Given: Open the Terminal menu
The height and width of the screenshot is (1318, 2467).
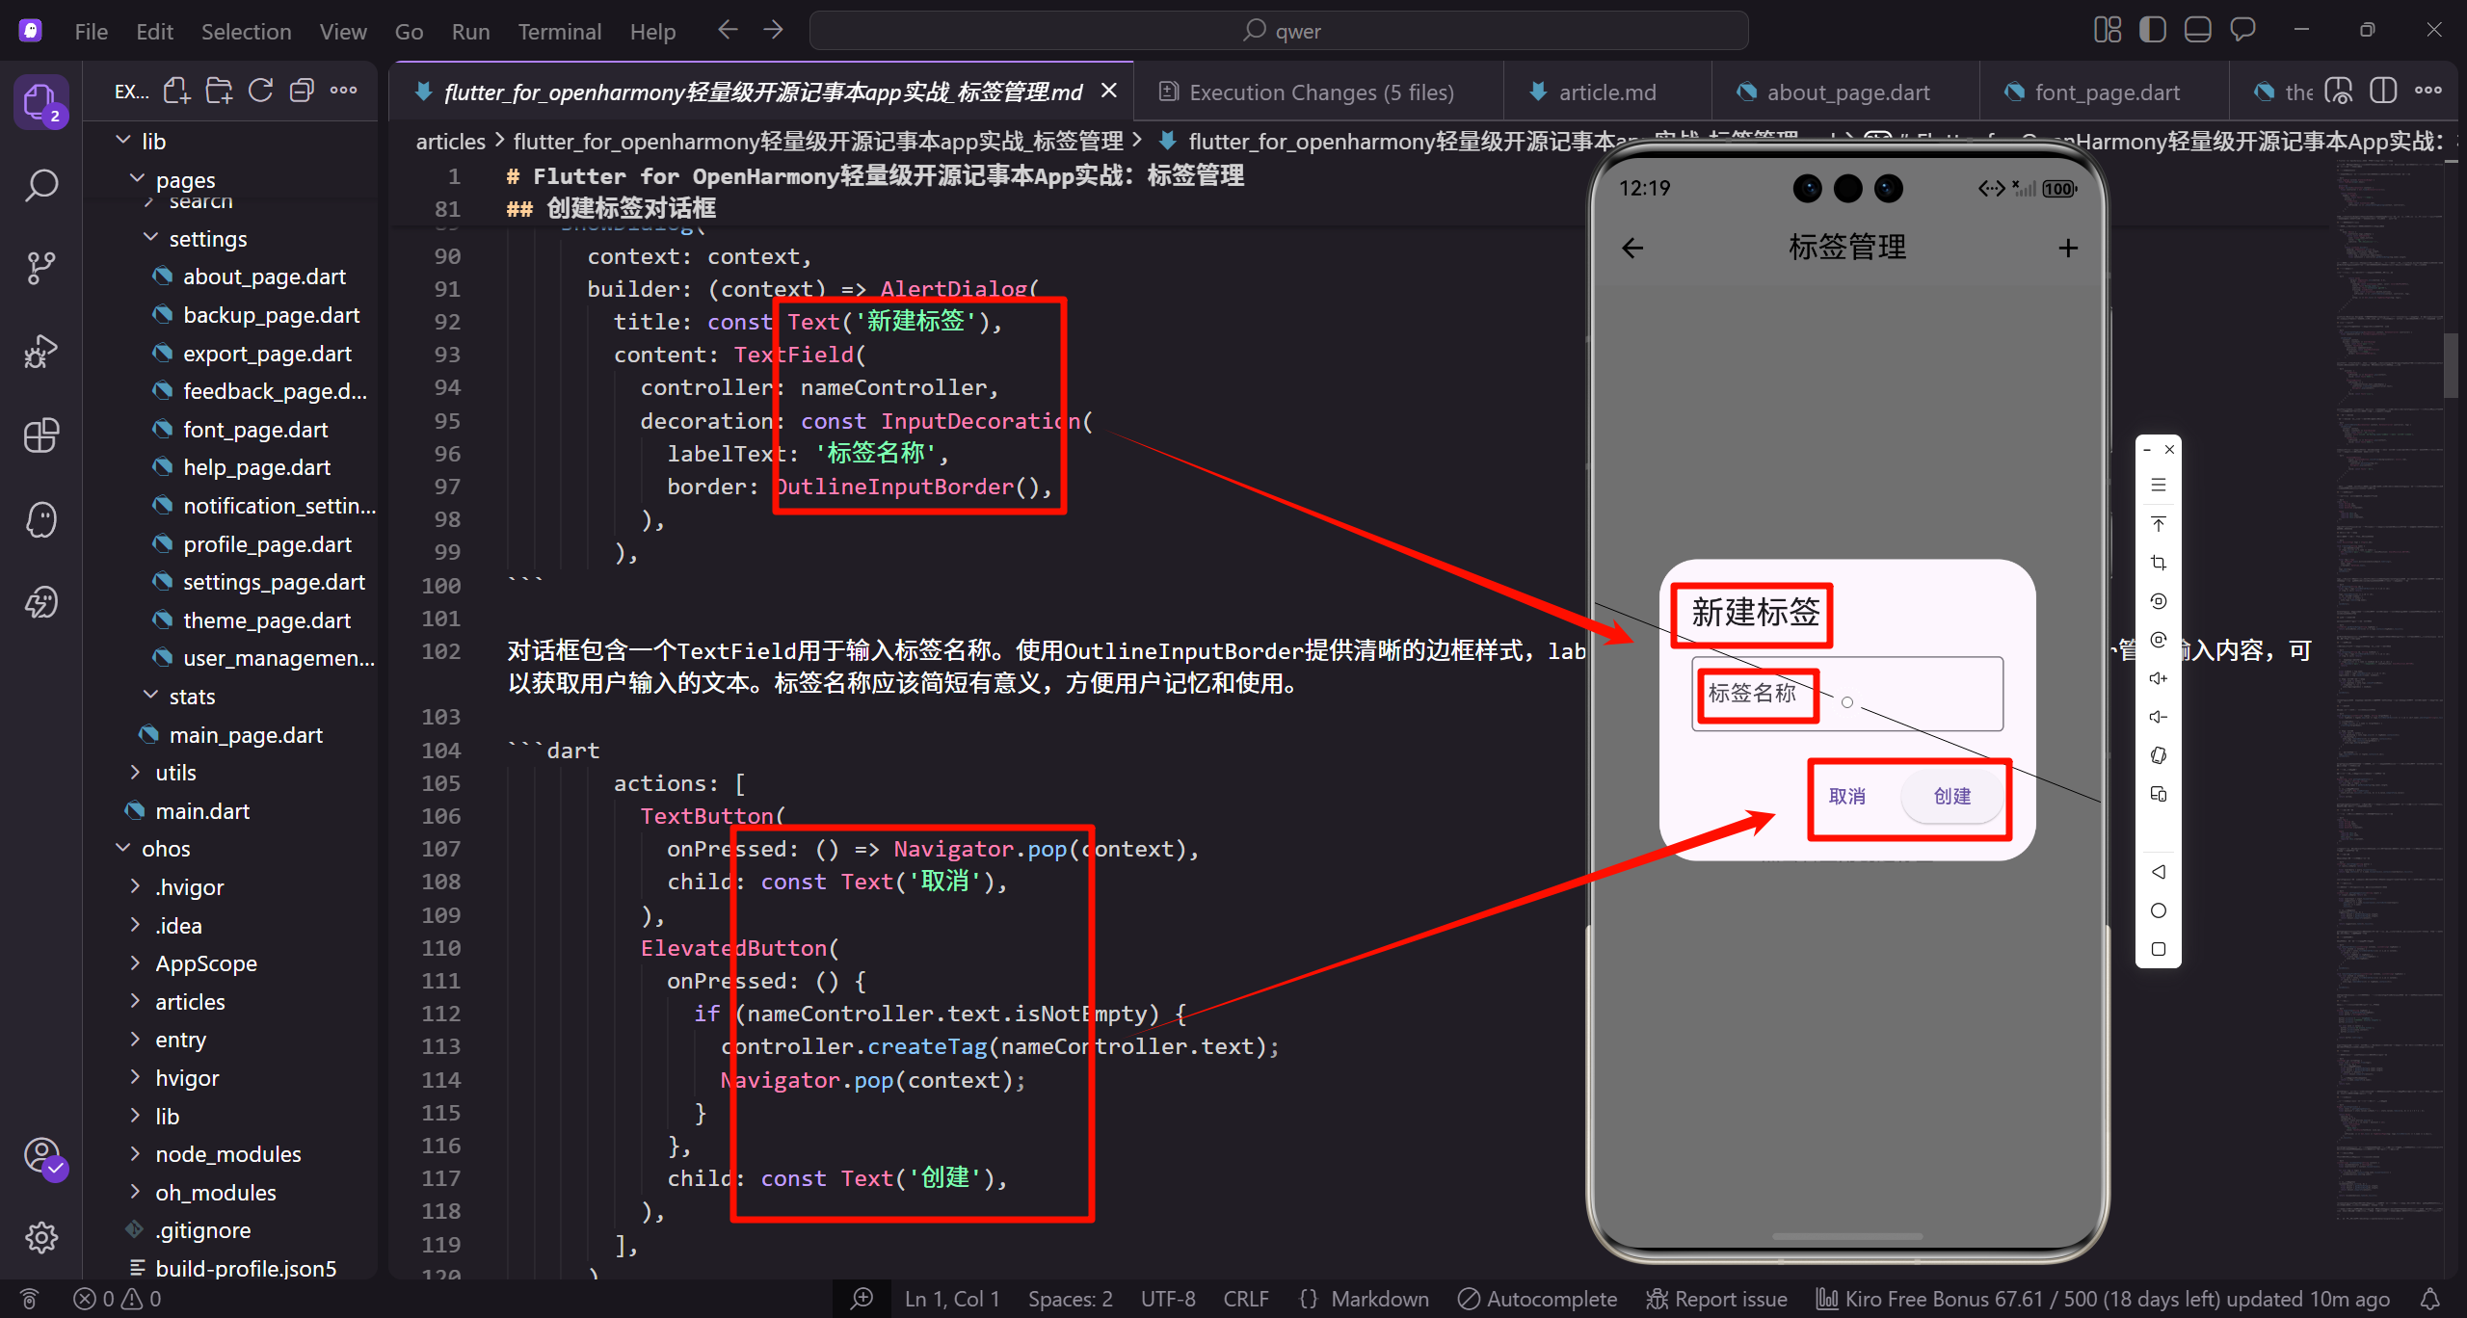Looking at the screenshot, I should [x=560, y=31].
